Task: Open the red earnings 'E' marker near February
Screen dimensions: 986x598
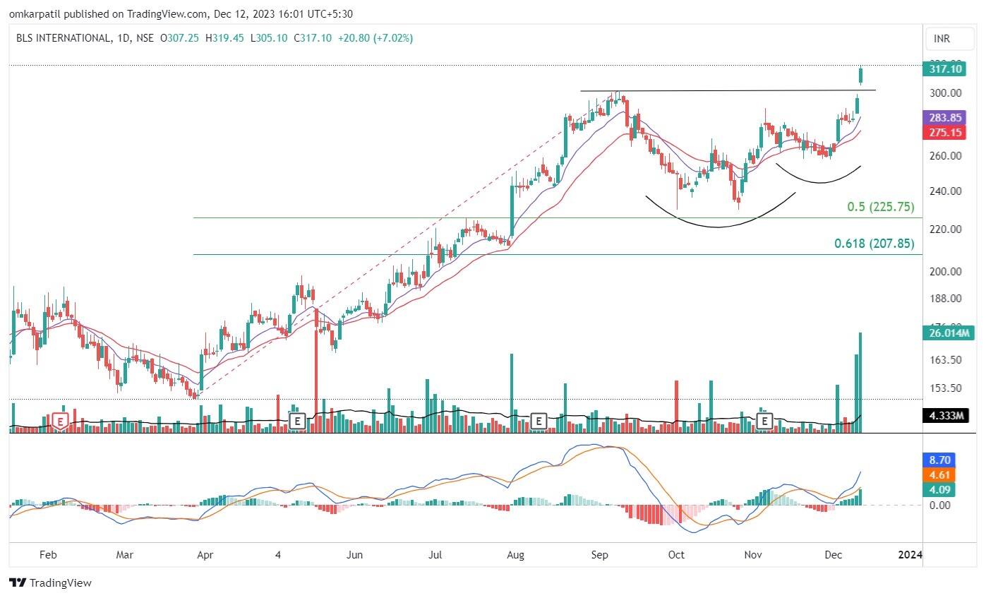Action: [61, 422]
